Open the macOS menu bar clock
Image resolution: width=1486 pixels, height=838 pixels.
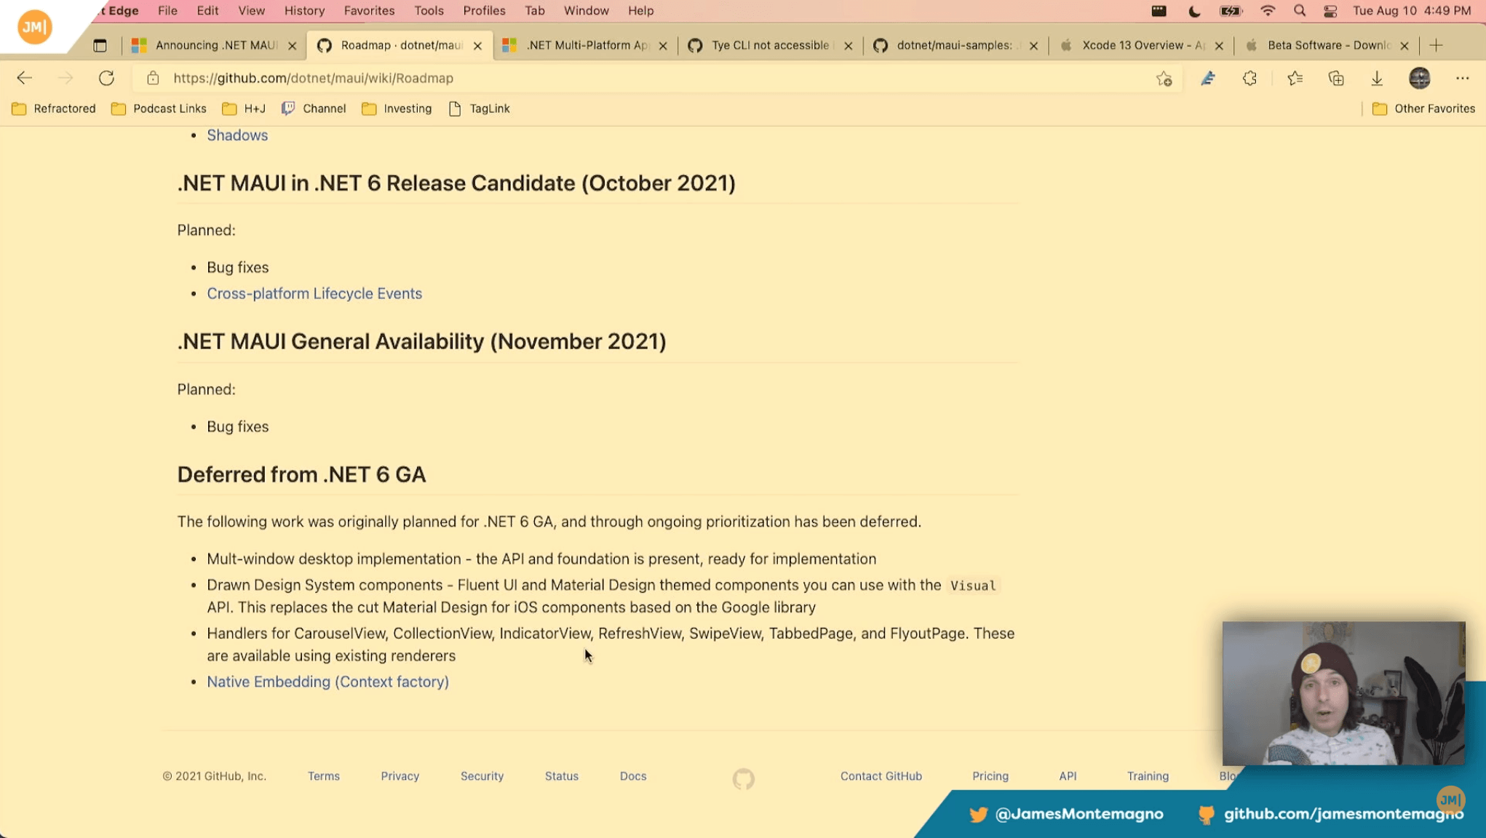(x=1412, y=11)
